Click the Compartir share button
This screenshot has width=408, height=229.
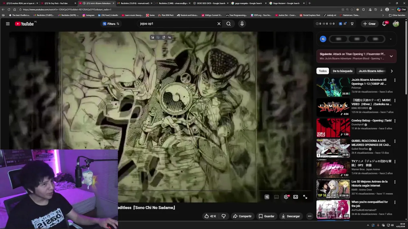pyautogui.click(x=242, y=216)
